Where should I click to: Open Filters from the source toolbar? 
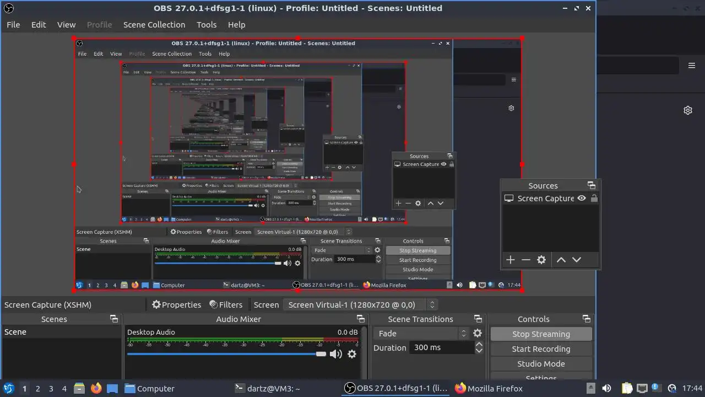pyautogui.click(x=226, y=304)
